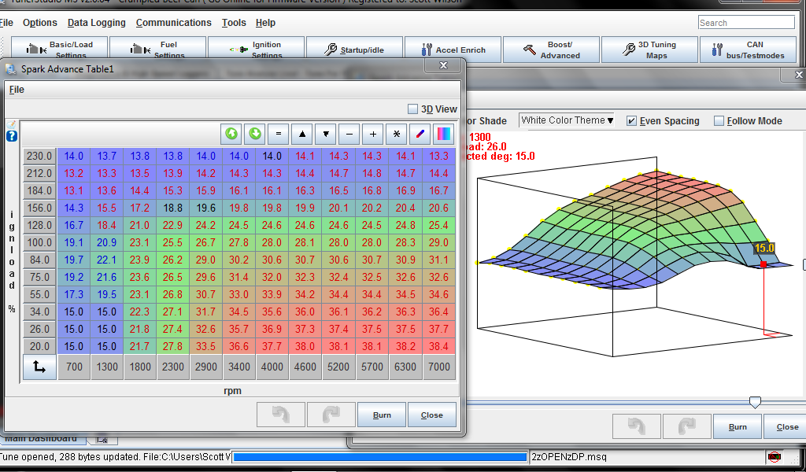Viewport: 806px width, 472px height.
Task: Click the green up-arrow table toolbar icon
Action: [x=231, y=133]
